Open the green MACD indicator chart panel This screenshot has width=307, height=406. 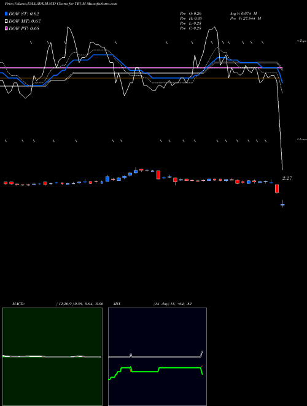[52, 357]
